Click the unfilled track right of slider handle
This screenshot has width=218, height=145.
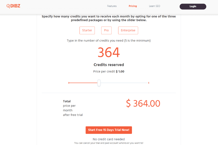tap(125, 83)
